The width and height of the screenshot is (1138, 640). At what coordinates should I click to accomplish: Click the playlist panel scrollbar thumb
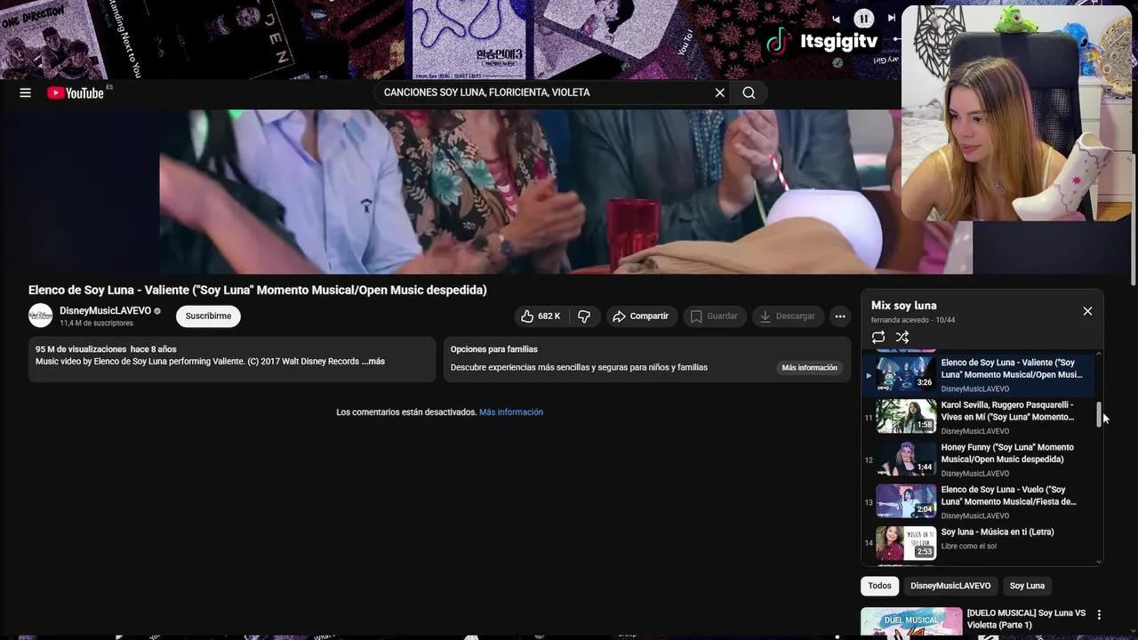point(1099,414)
